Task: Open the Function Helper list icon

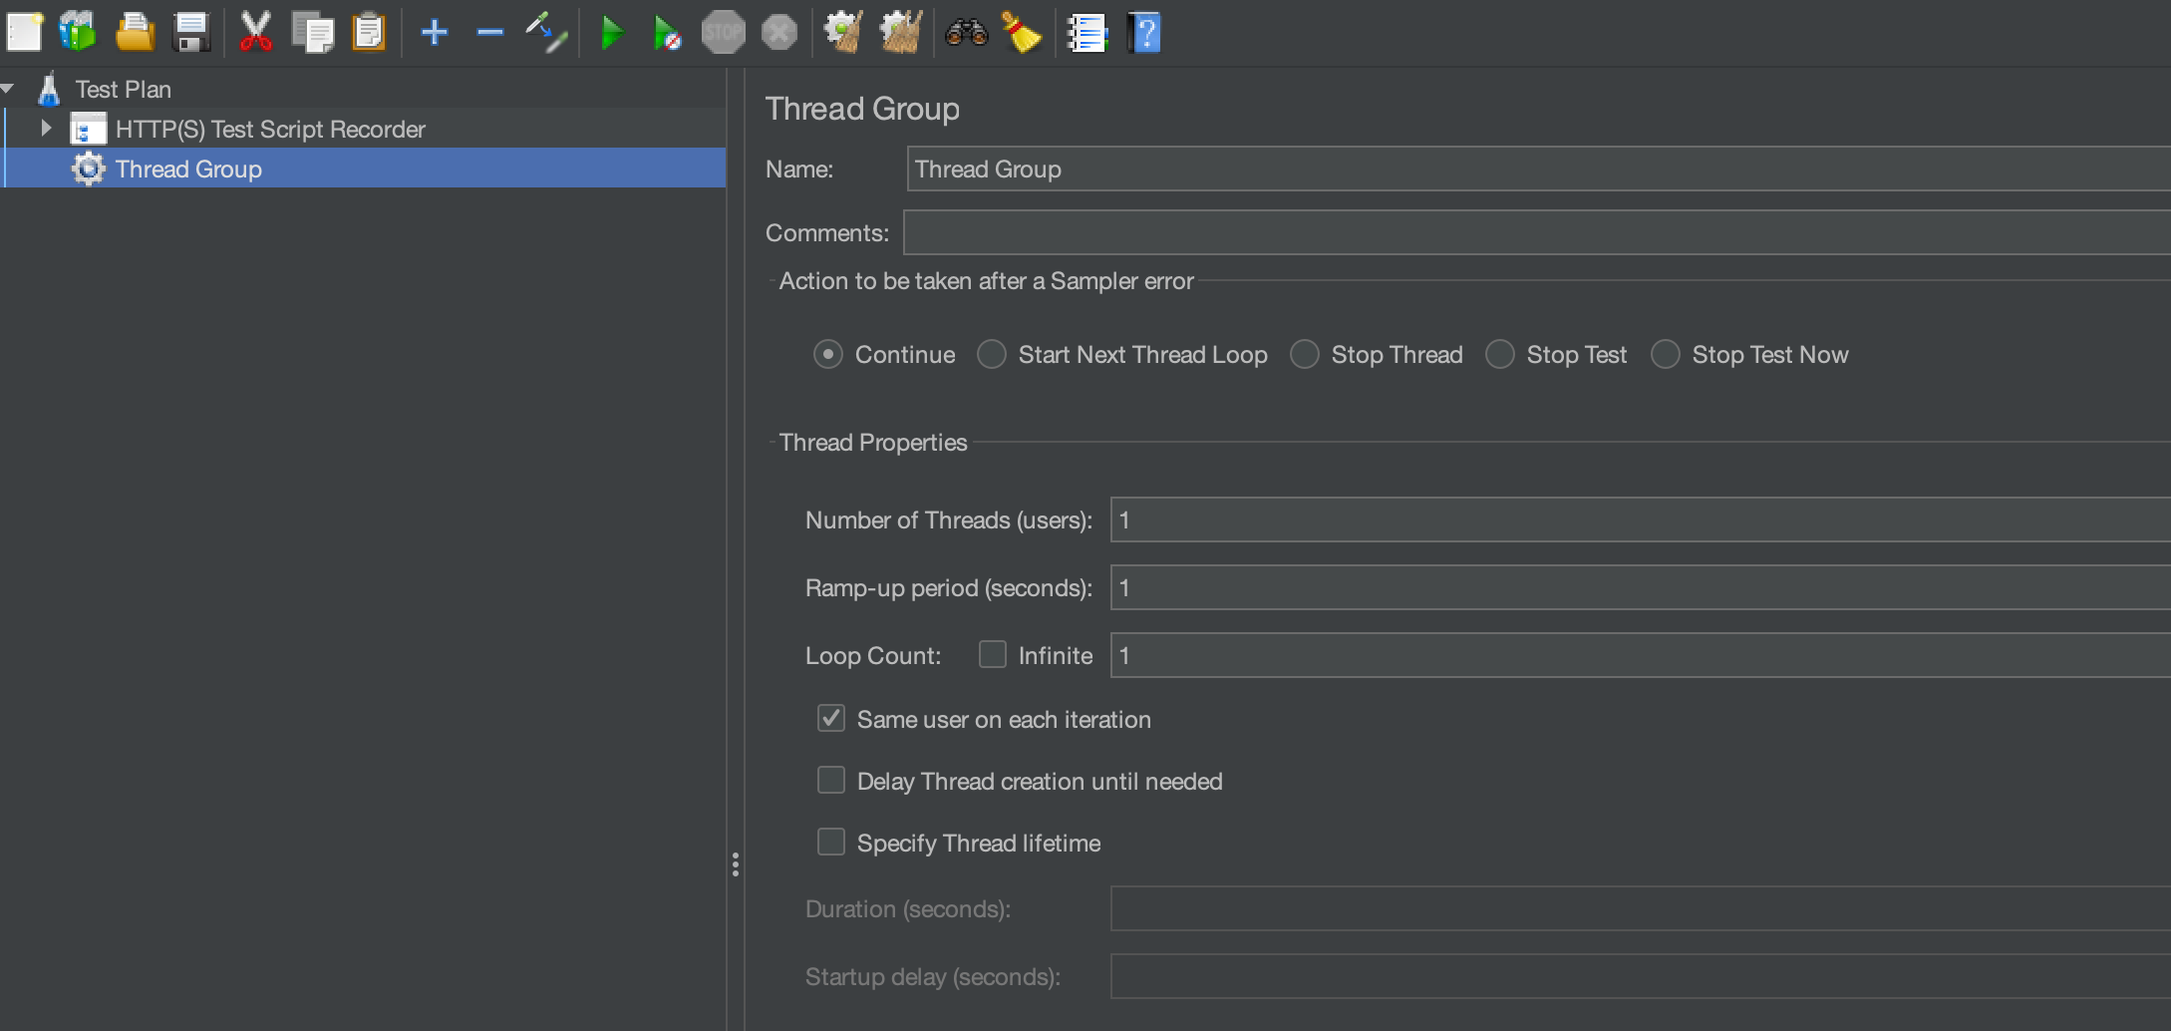Action: 1086,33
